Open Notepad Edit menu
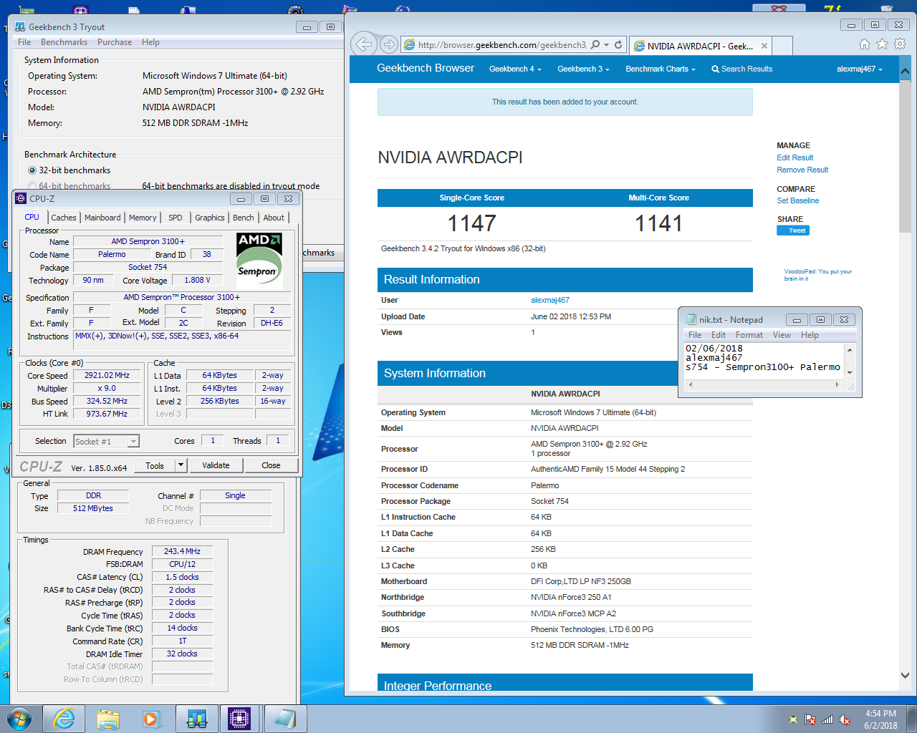Screen dimensions: 917x733 click(x=719, y=335)
